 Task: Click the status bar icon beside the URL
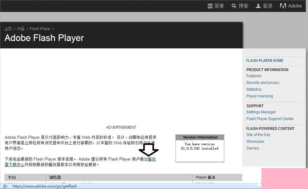click(x=5, y=186)
